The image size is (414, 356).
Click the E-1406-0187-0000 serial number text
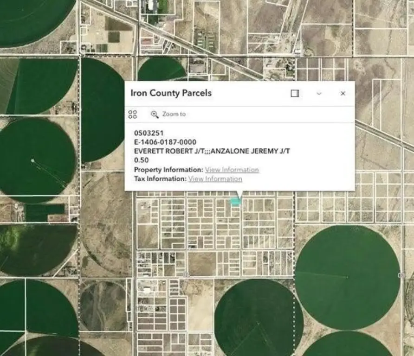click(x=165, y=142)
